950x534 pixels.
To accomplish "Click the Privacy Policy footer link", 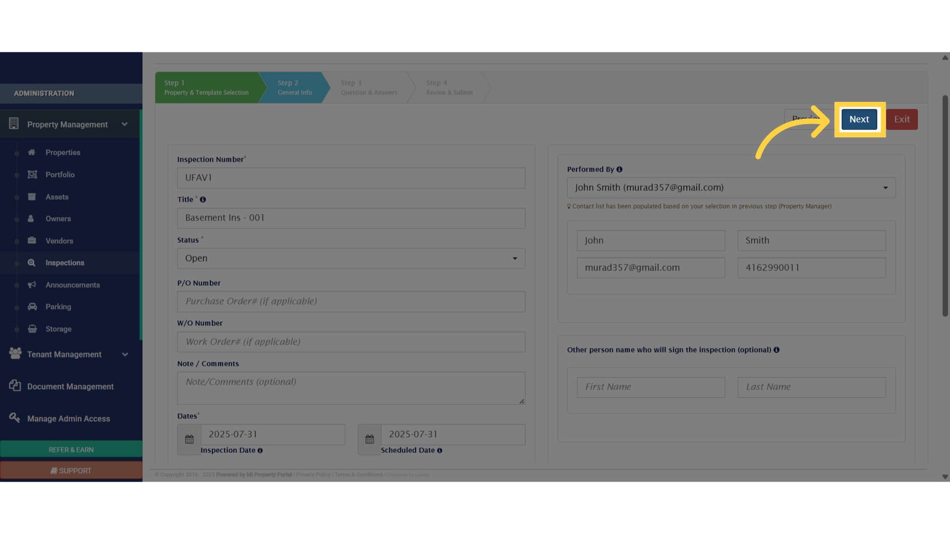I will 313,475.
